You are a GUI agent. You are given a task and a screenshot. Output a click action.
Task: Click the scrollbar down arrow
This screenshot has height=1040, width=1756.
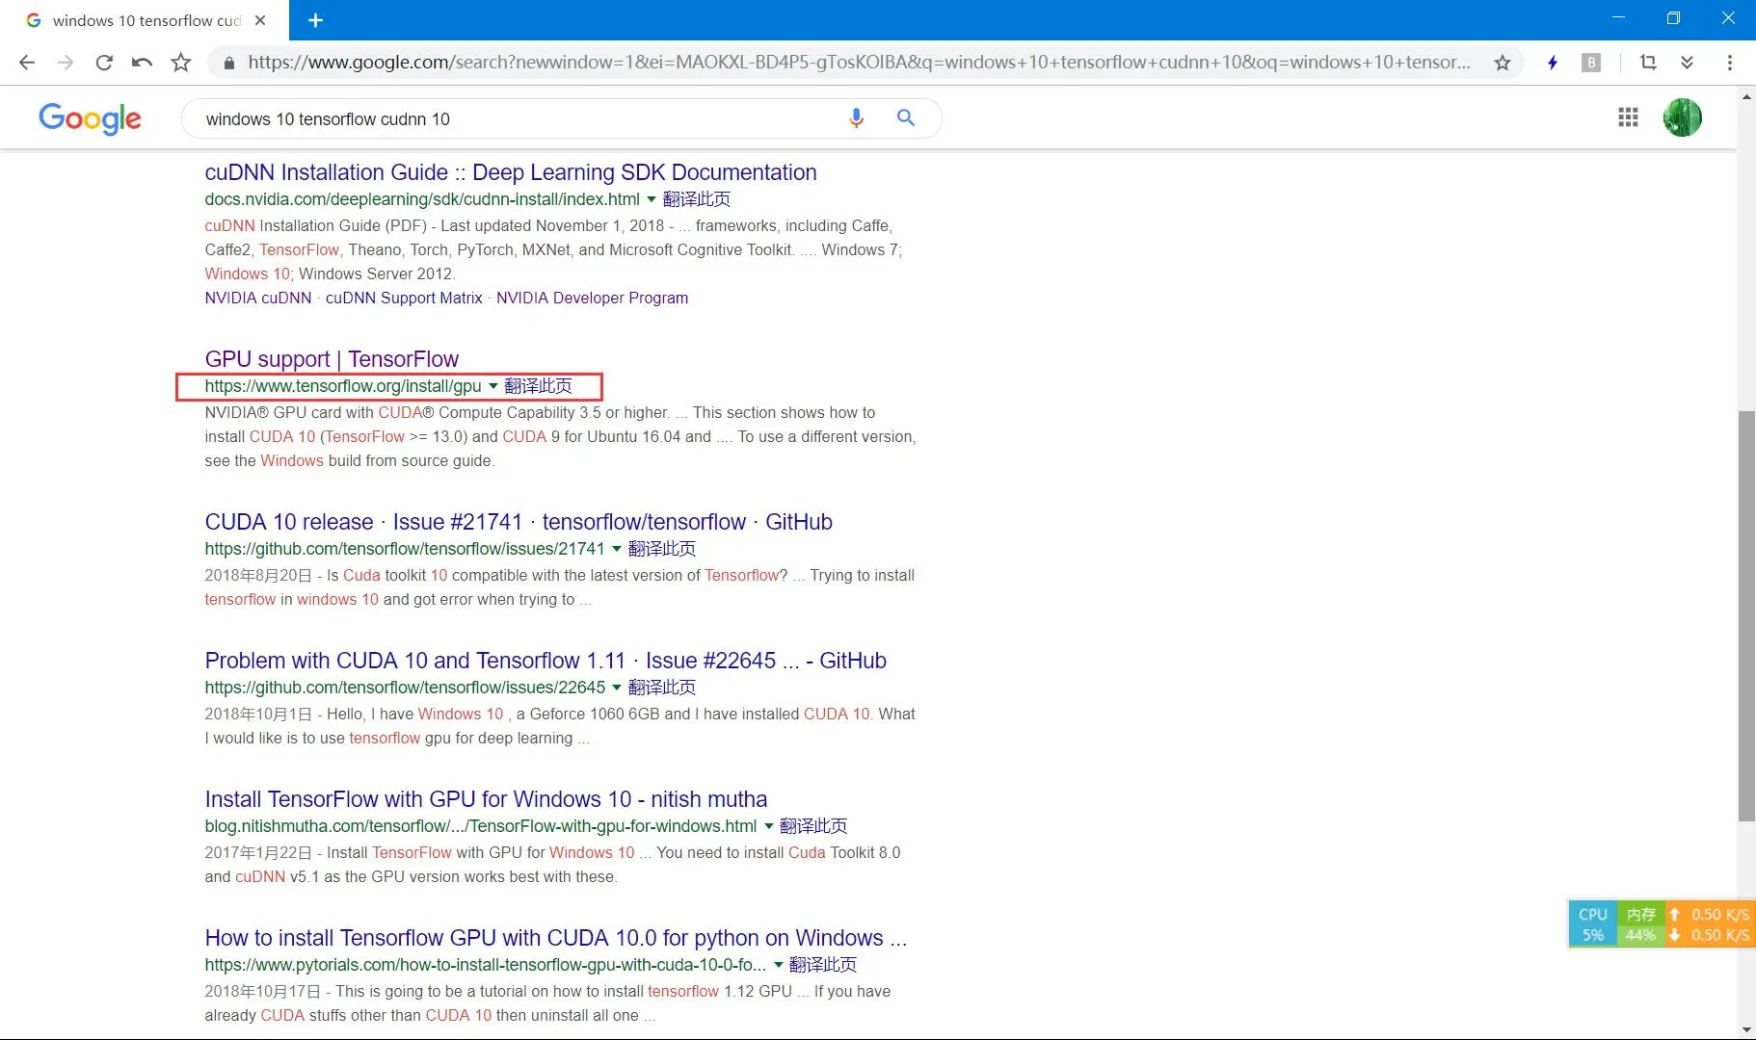[1746, 1029]
